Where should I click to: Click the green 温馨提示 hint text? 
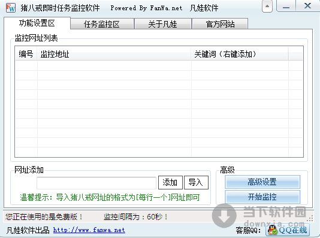point(110,197)
